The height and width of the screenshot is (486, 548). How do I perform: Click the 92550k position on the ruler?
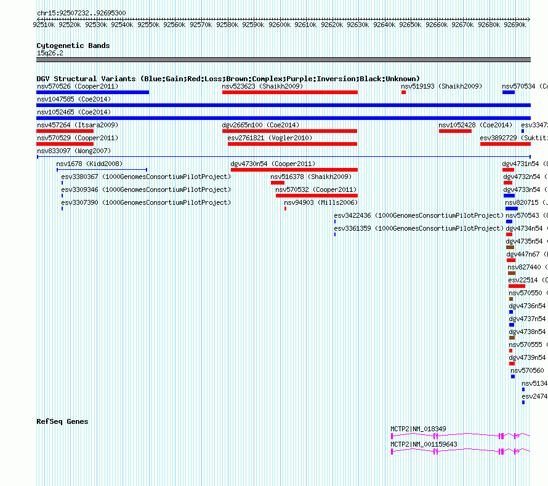tap(148, 25)
